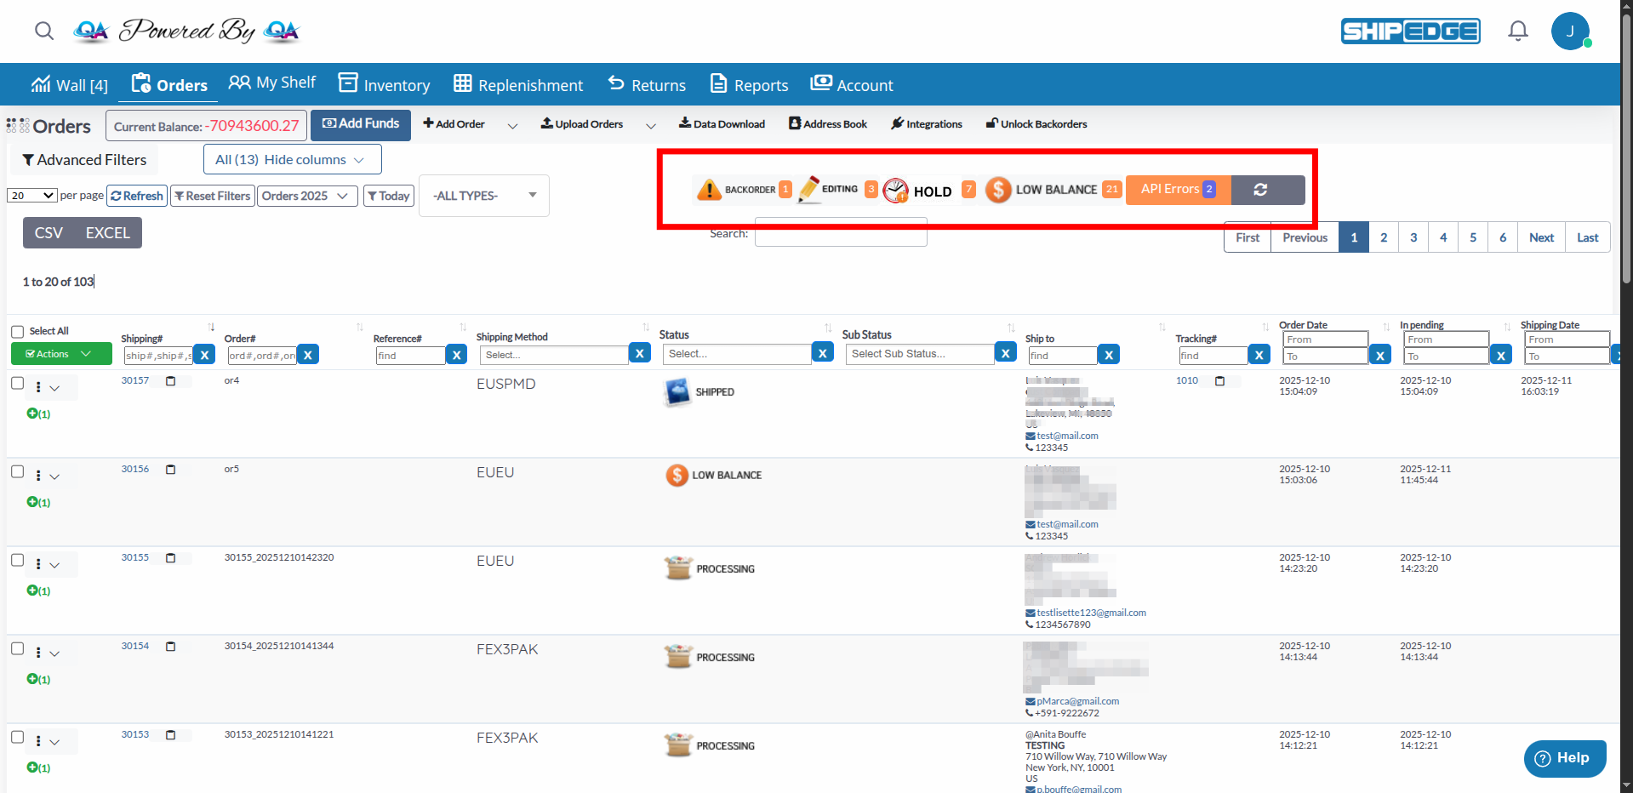Open the green Actions dropdown
Image resolution: width=1633 pixels, height=793 pixels.
tap(61, 354)
